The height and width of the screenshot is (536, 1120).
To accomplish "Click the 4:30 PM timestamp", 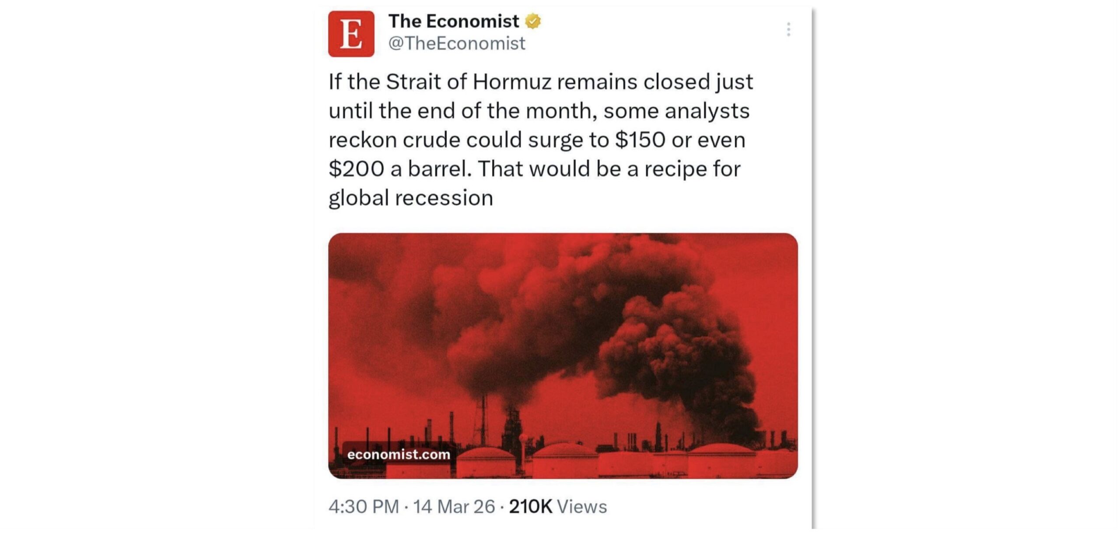I will [364, 507].
